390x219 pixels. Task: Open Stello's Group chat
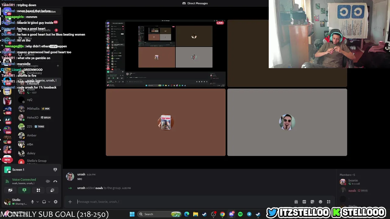click(38, 162)
